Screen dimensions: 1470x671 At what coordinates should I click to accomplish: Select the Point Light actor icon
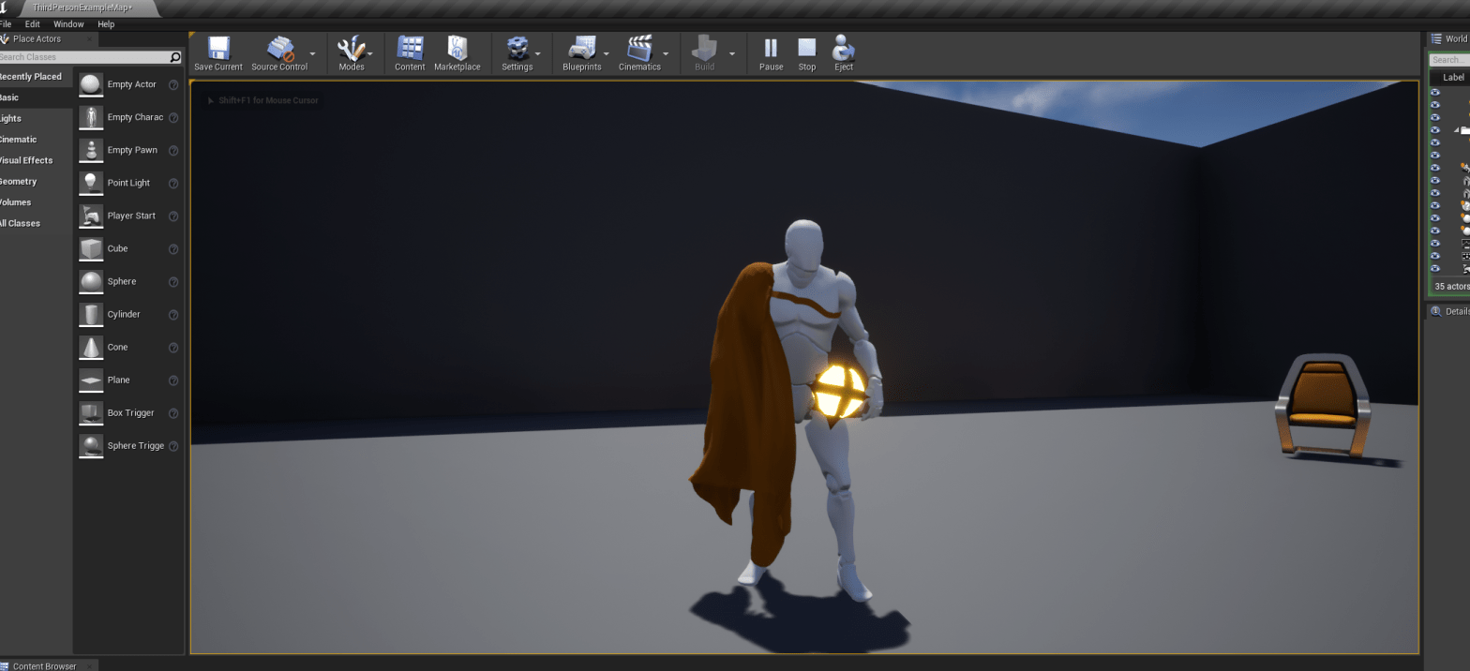click(91, 183)
